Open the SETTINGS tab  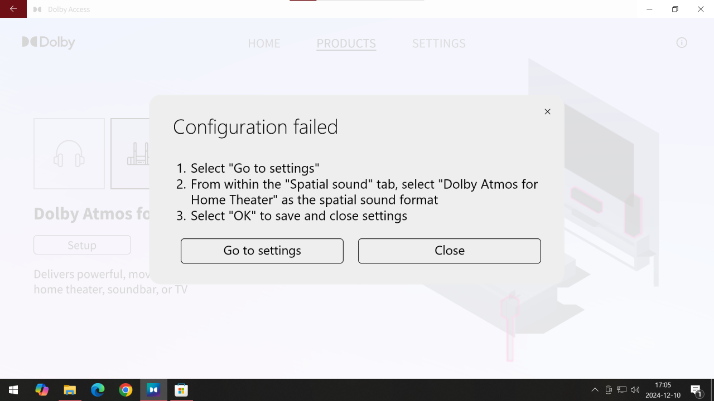pos(439,43)
